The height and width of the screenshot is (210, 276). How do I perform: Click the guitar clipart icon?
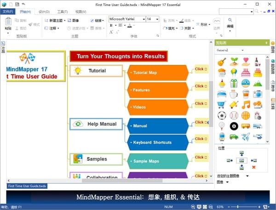pos(222,62)
